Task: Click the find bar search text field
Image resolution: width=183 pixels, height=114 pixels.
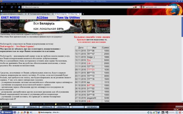Action: coord(20,104)
